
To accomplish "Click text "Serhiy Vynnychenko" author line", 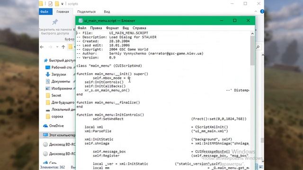I will [x=127, y=53].
